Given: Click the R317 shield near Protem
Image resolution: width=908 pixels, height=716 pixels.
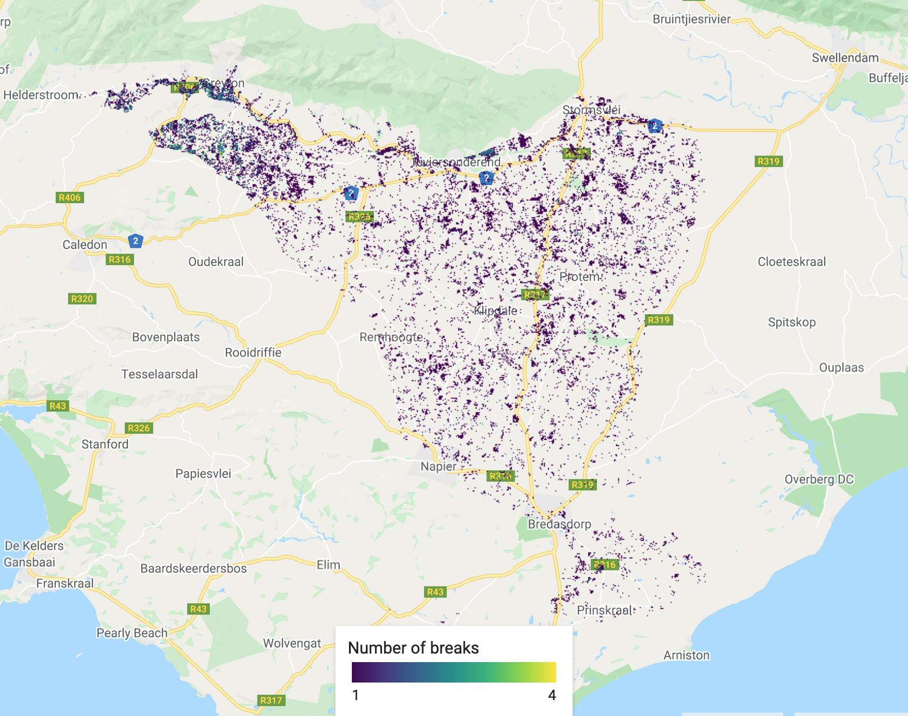Looking at the screenshot, I should click(535, 294).
